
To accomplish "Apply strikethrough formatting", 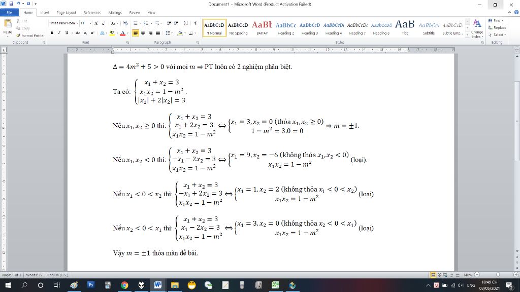I will pyautogui.click(x=78, y=33).
